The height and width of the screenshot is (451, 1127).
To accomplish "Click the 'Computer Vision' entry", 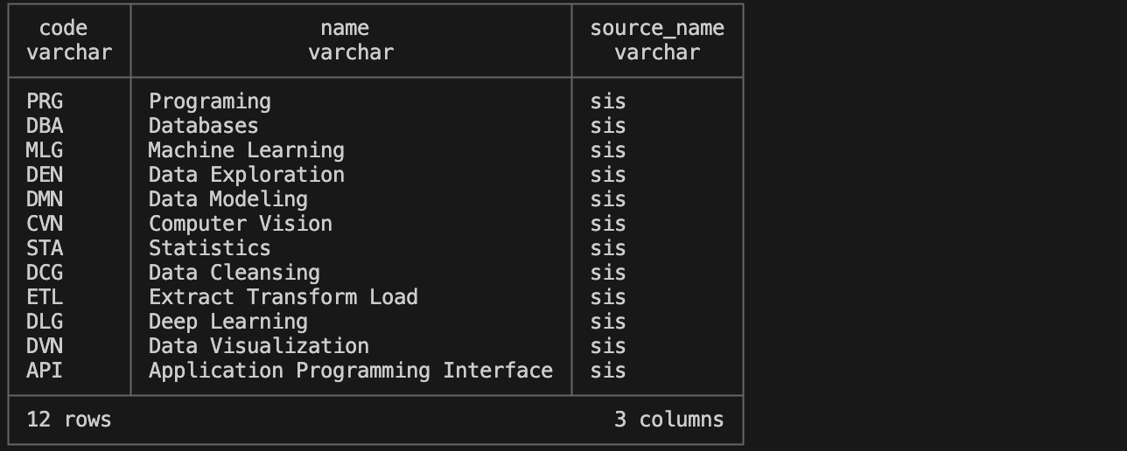I will pyautogui.click(x=240, y=224).
